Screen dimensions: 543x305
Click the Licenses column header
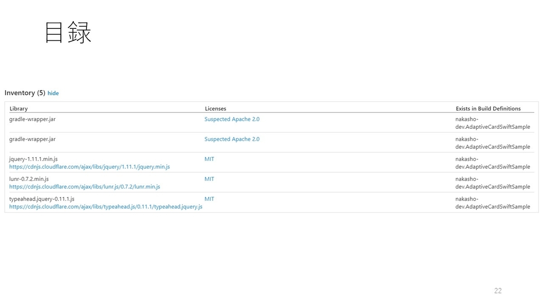(x=215, y=108)
